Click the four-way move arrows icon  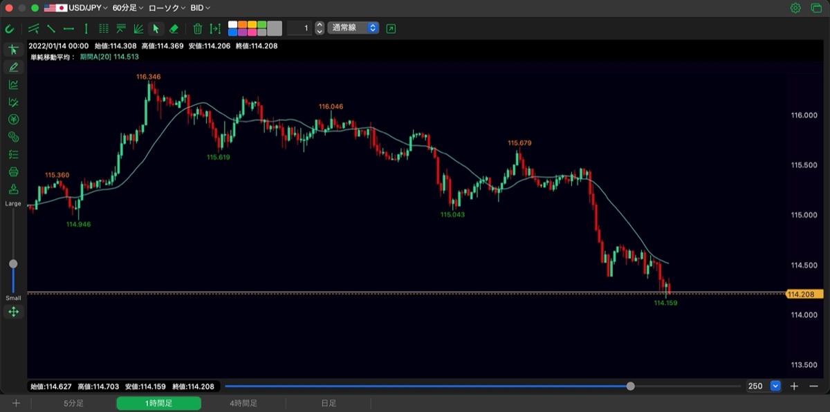pos(13,312)
